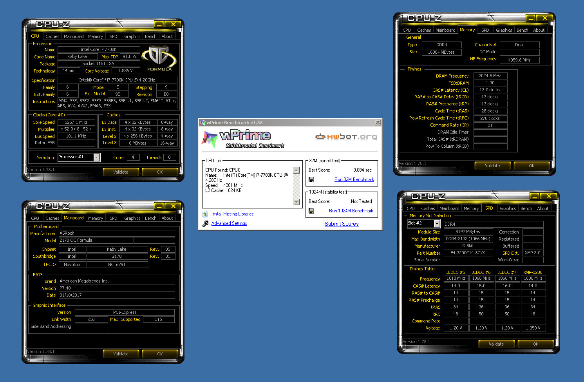Click the 16384 MBytes memory size value
Screen dimensions: 584x382
(441, 52)
